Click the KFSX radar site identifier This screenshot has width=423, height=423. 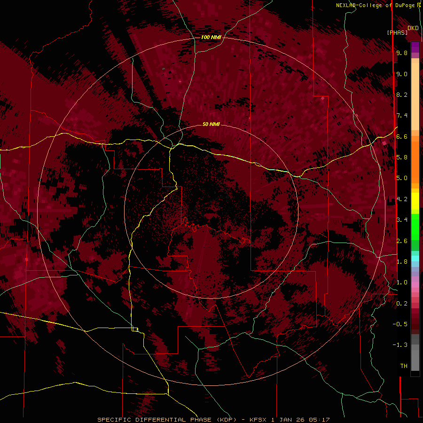258,420
